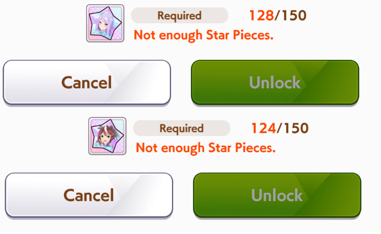This screenshot has width=381, height=234.
Task: Open the star piece thumbnail showing 128/150
Action: click(105, 23)
